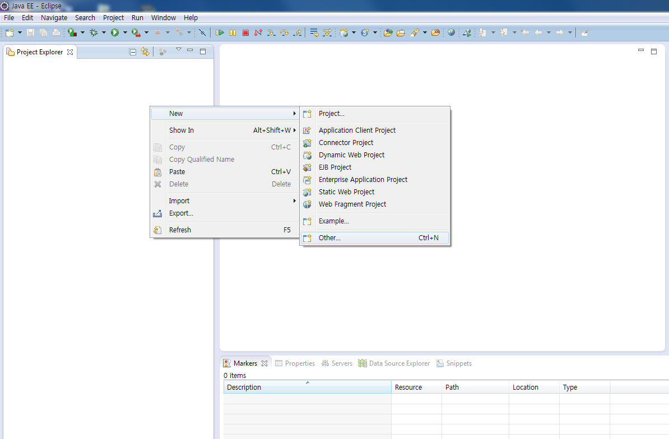Open the Run button dropdown arrow
669x439 pixels.
[x=125, y=33]
